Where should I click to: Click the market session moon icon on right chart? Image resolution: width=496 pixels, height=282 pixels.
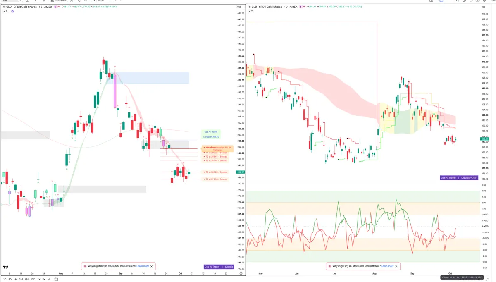coord(301,7)
